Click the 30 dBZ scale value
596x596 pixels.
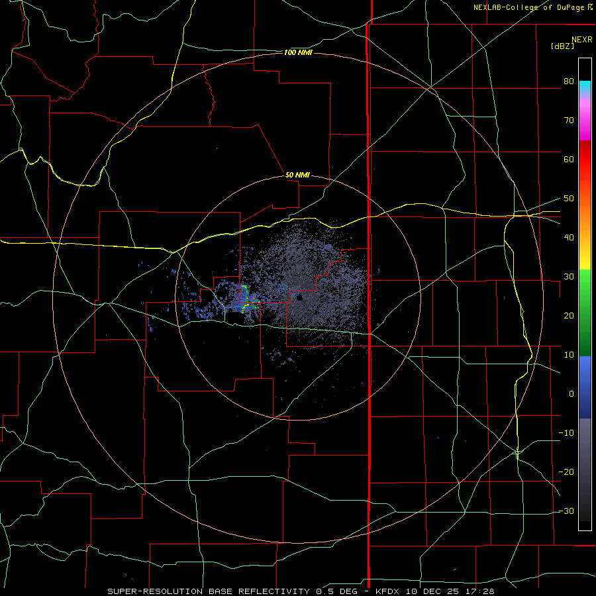coord(569,277)
